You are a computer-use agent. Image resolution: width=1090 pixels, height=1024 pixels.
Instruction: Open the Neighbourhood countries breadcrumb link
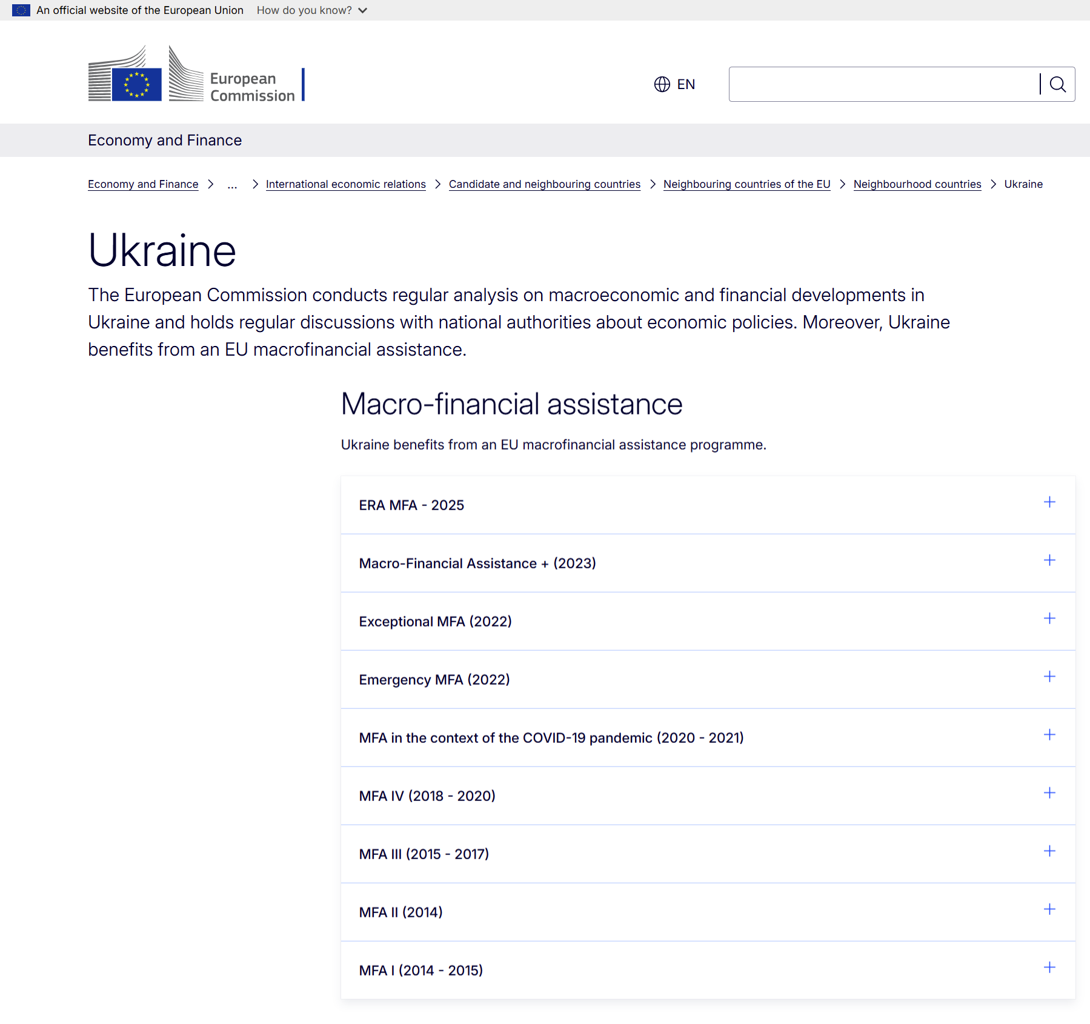click(x=917, y=184)
